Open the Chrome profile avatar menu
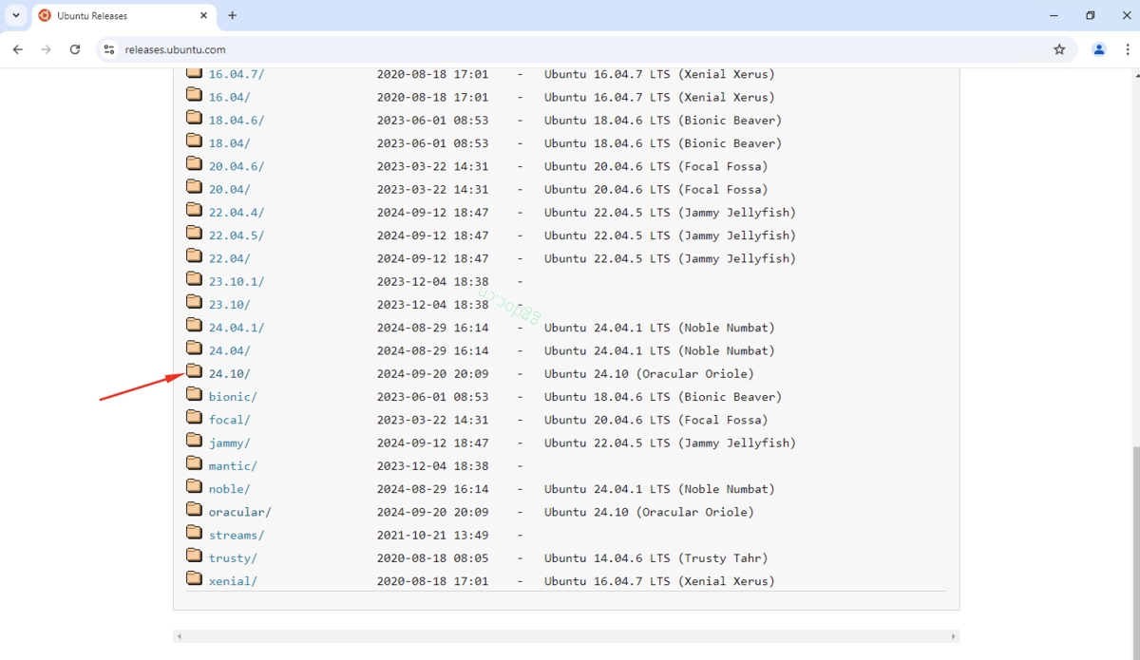 tap(1099, 49)
